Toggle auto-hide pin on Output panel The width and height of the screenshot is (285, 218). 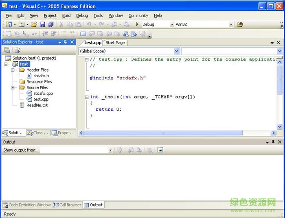pos(272,142)
